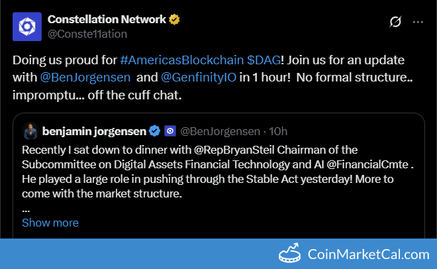Image resolution: width=437 pixels, height=269 pixels.
Task: Expand the quoted tweet with Show more
Action: [50, 223]
